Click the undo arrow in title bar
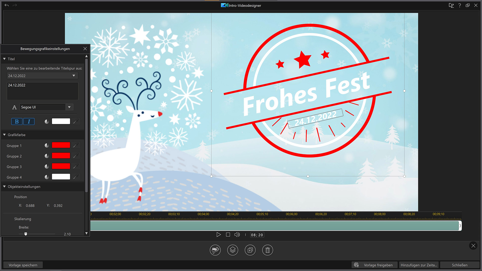This screenshot has height=271, width=482. pyautogui.click(x=7, y=5)
